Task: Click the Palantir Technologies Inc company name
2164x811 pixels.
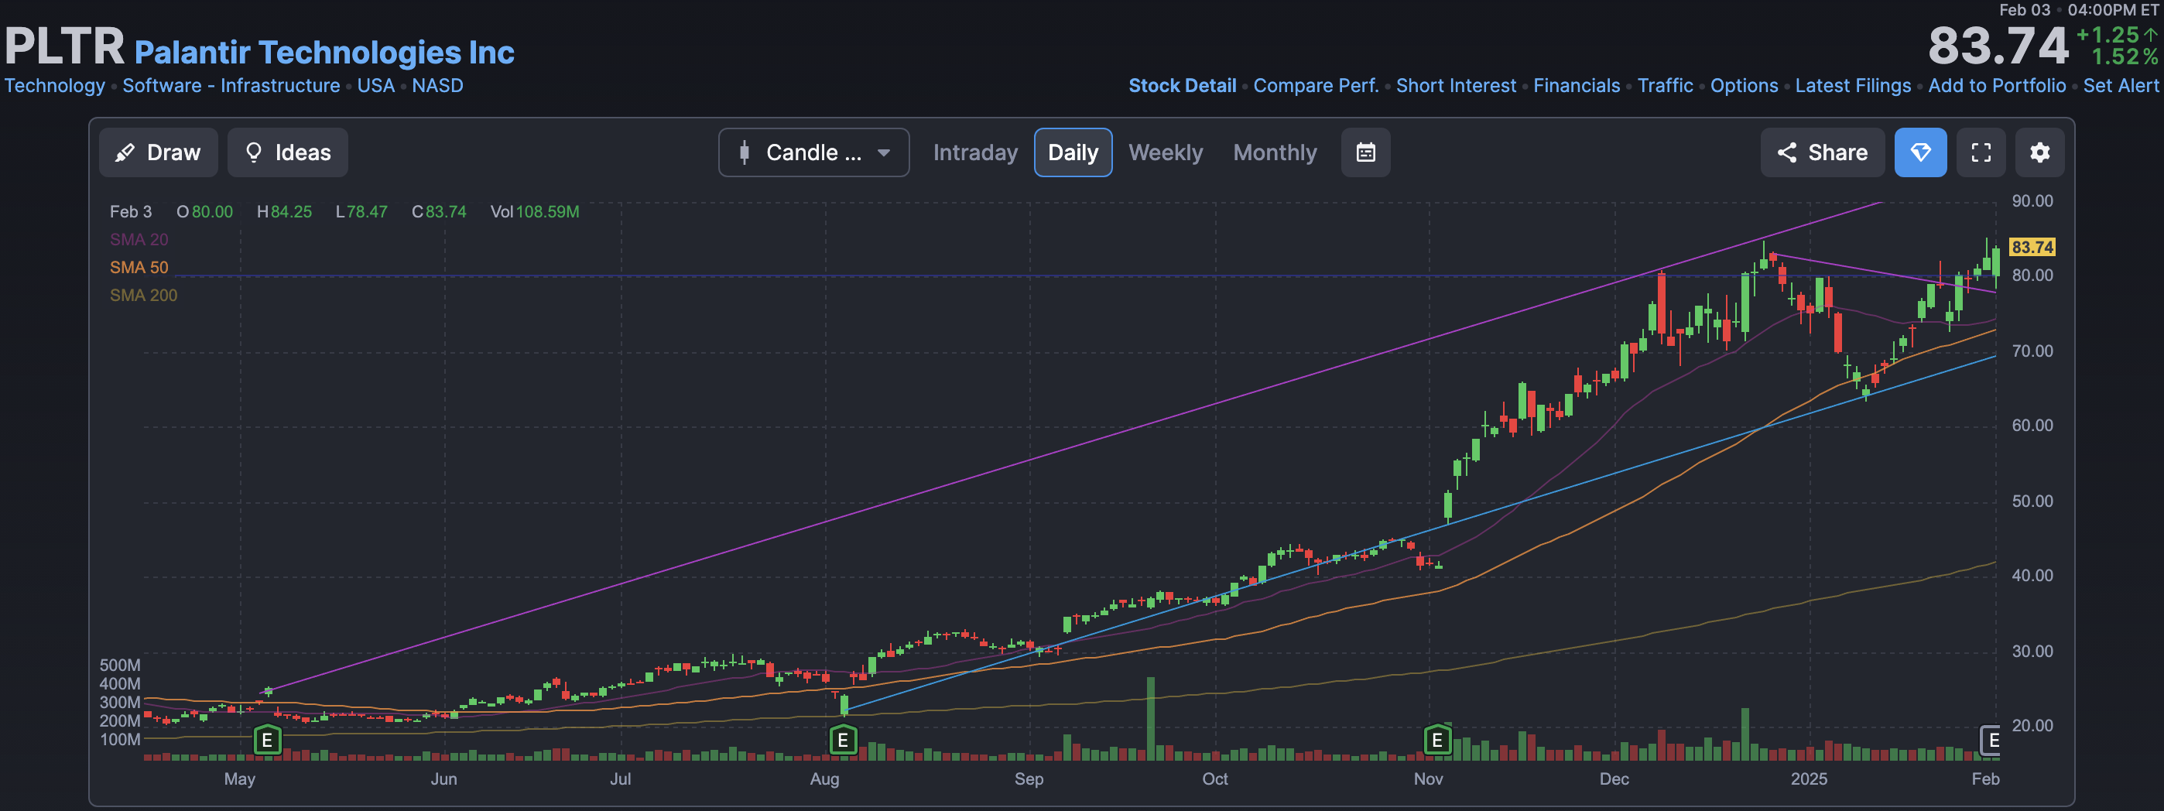Action: pyautogui.click(x=324, y=52)
